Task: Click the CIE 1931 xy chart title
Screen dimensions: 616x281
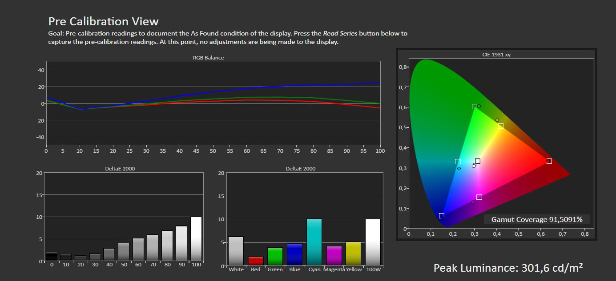Action: pos(496,55)
